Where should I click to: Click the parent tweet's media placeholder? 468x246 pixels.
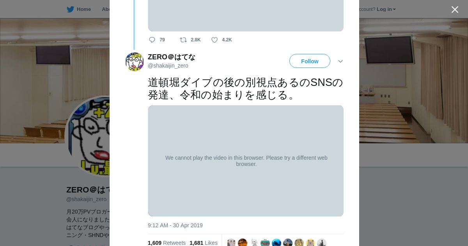[x=246, y=16]
